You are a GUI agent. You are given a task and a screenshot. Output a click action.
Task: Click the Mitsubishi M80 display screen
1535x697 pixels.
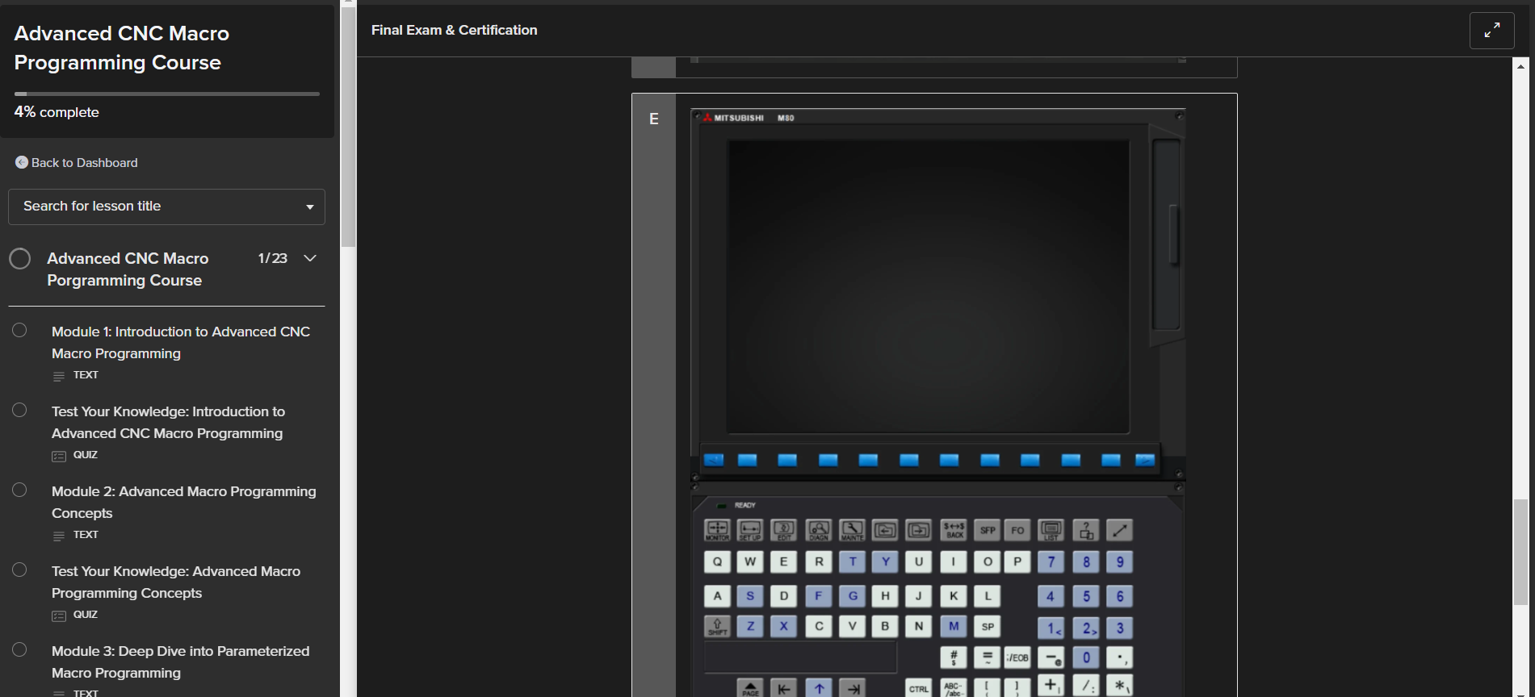point(928,287)
